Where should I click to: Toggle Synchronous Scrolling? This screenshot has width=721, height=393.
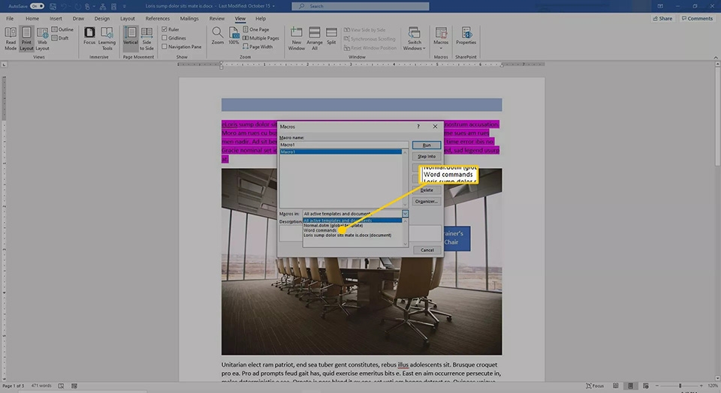(x=370, y=39)
